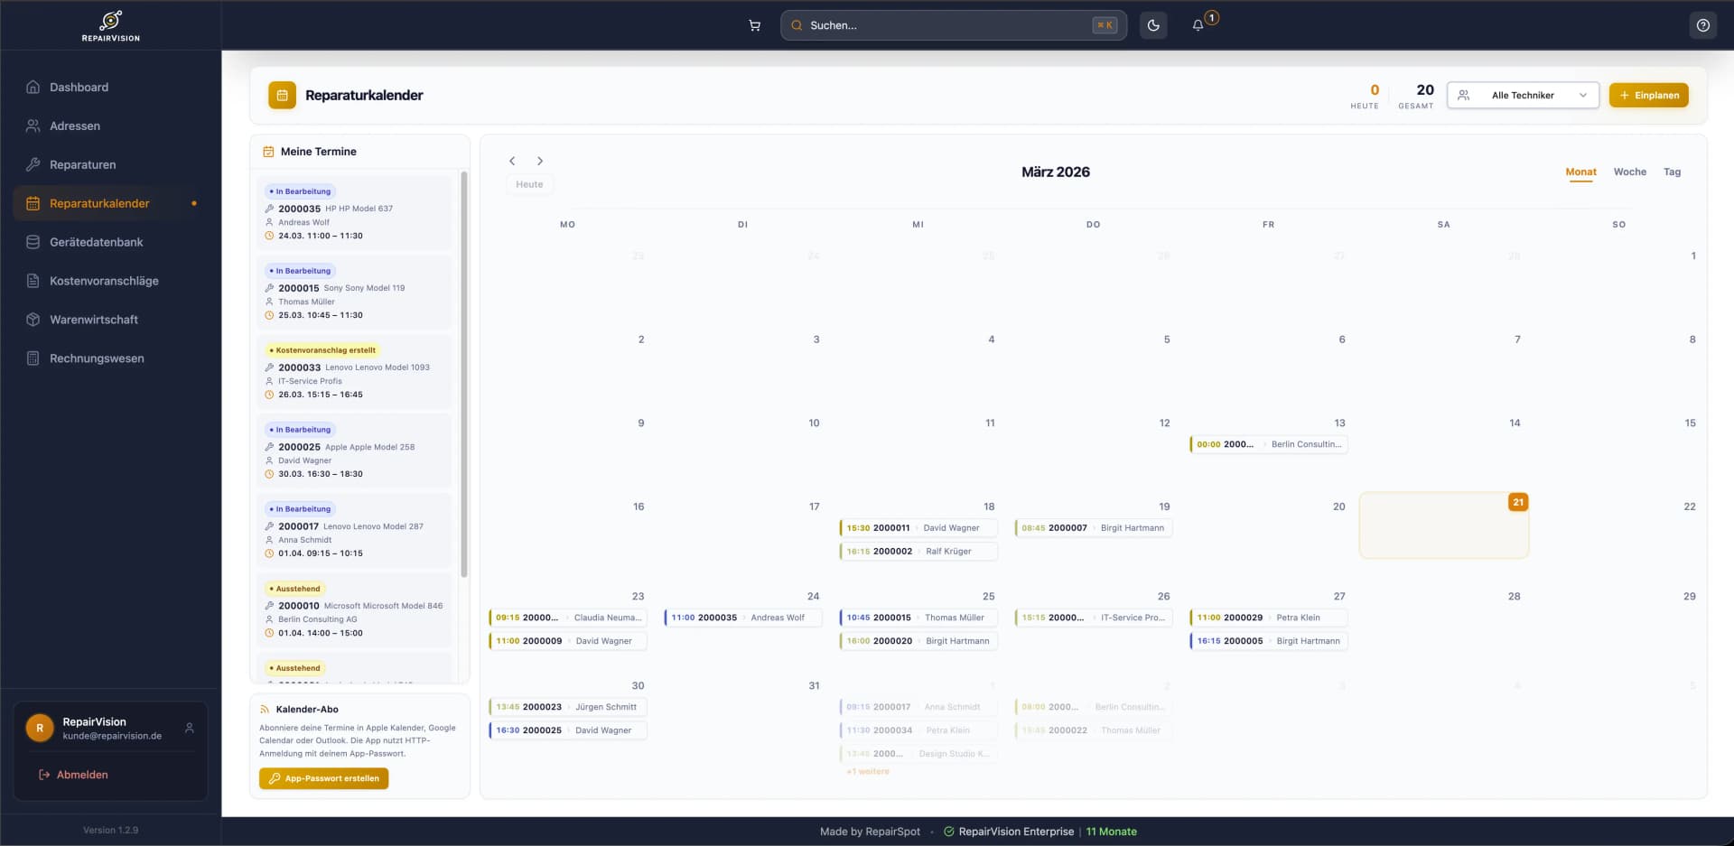Open Warenwirtschaft via the package icon
The height and width of the screenshot is (846, 1734).
(x=33, y=320)
